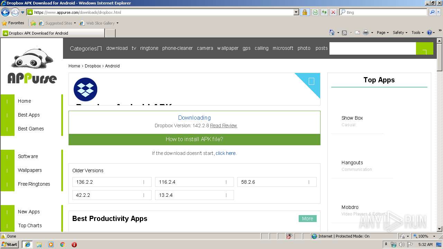Click the Windows Start button
The height and width of the screenshot is (249, 443).
point(10,244)
